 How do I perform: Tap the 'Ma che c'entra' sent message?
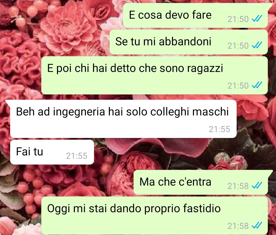coord(201,182)
